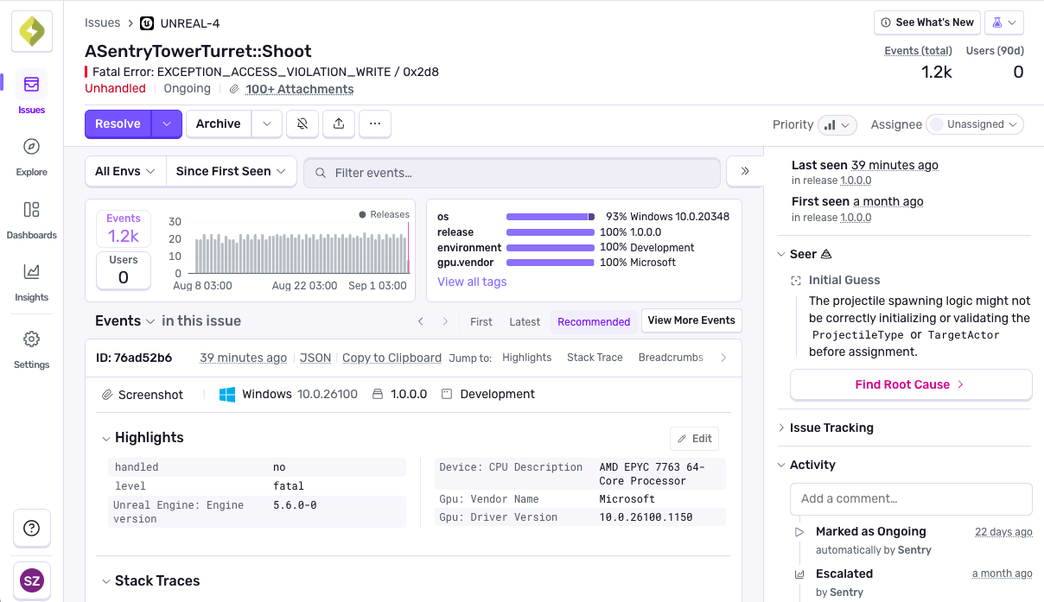Open the View all tags link

(472, 282)
